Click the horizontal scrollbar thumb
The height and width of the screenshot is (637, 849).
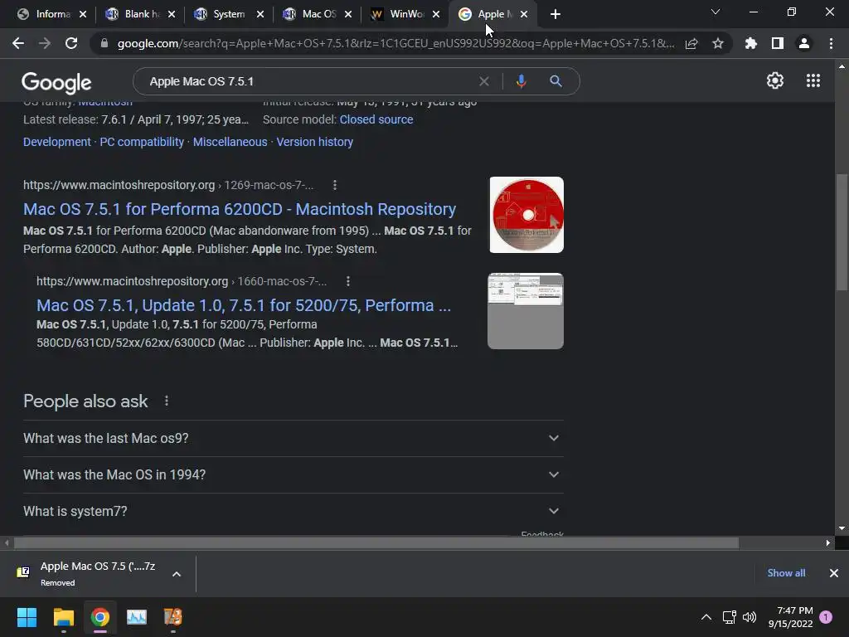coord(376,542)
